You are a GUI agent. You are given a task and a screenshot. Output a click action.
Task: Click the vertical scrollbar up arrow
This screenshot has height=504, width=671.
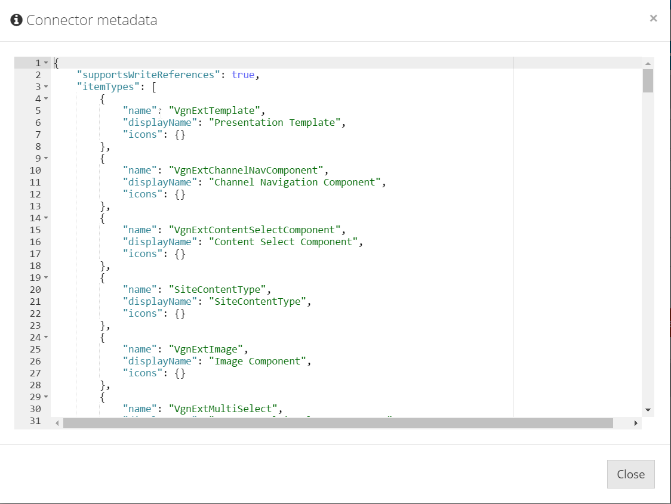(648, 63)
